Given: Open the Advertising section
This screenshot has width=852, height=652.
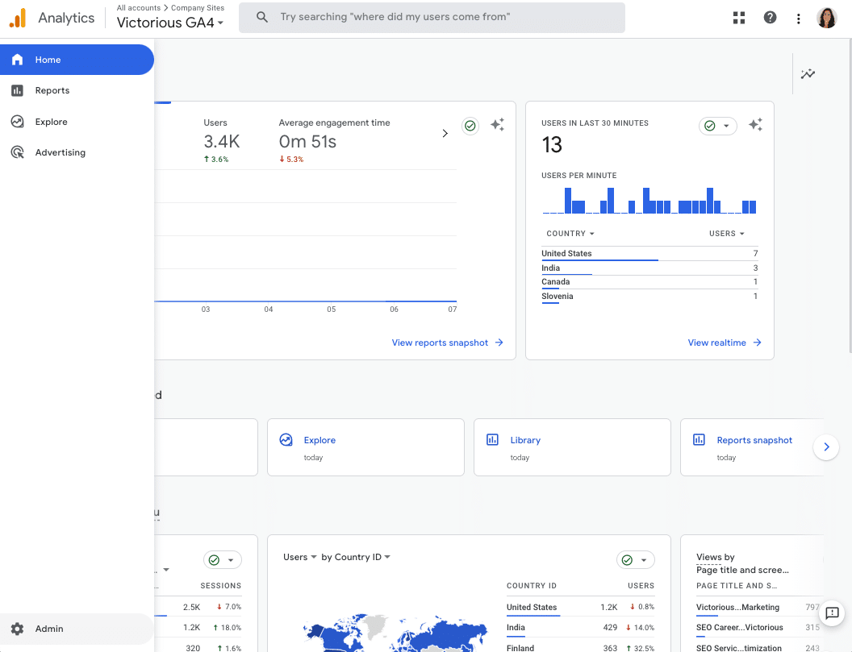Looking at the screenshot, I should [77, 152].
